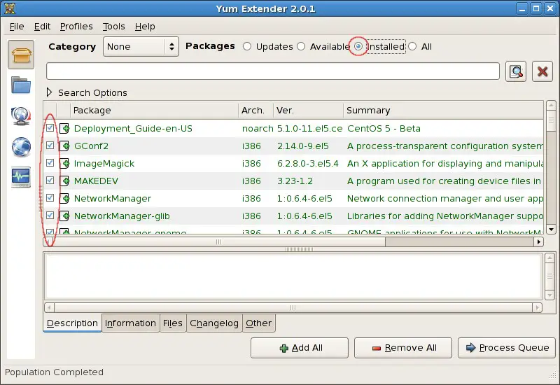Viewport: 560px width, 385px height.
Task: Switch to the Files tab
Action: (x=173, y=323)
